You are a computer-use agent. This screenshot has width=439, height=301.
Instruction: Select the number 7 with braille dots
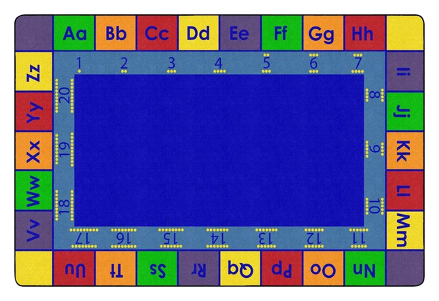(x=358, y=63)
